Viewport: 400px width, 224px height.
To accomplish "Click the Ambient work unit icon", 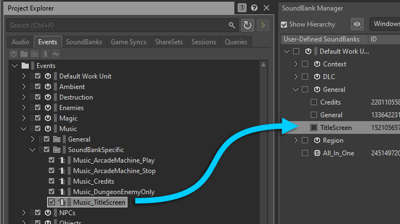I will (48, 87).
